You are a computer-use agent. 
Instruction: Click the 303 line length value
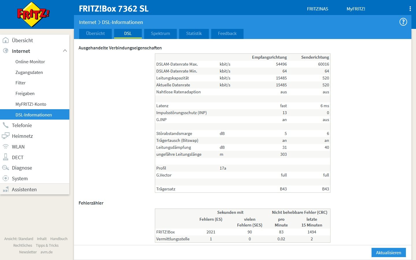(283, 154)
